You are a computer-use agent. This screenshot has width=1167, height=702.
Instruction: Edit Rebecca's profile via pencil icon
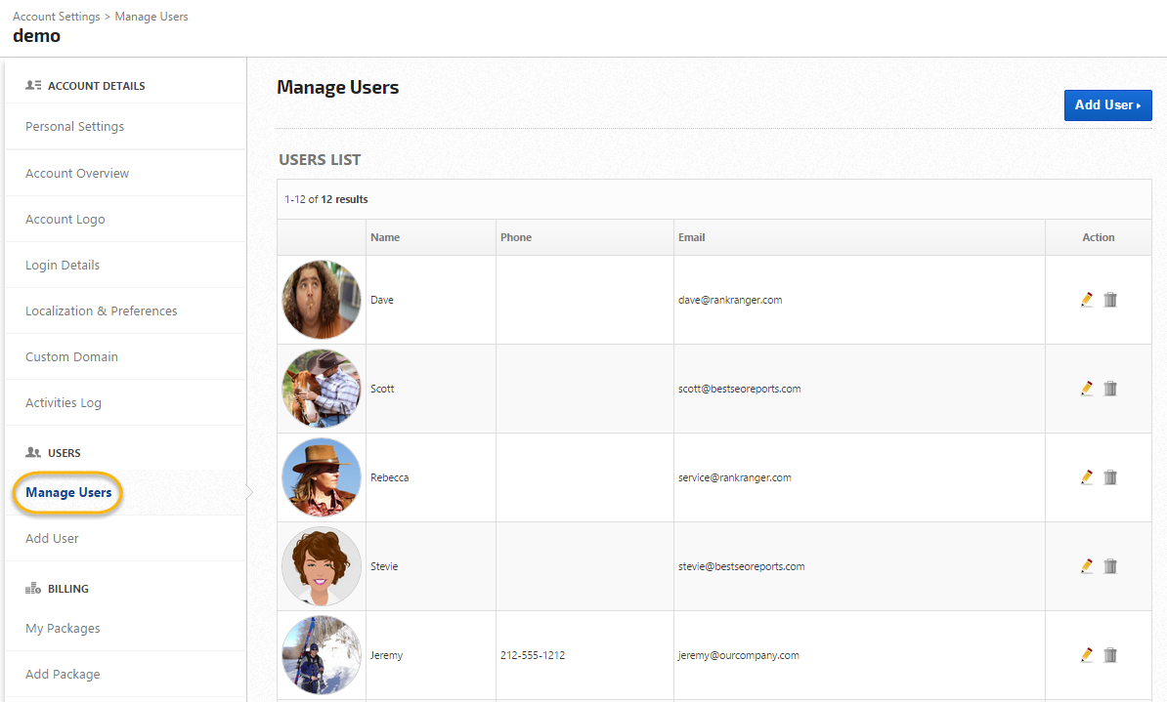(1086, 477)
